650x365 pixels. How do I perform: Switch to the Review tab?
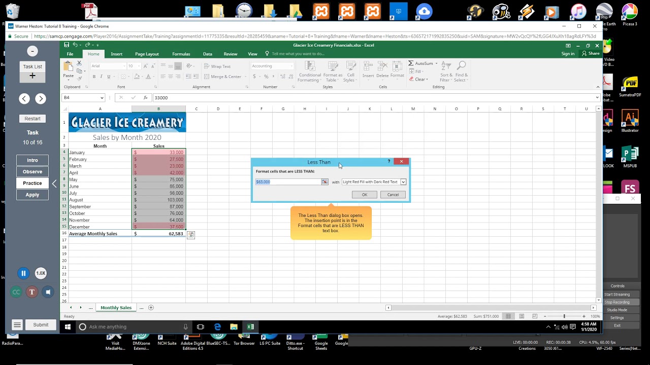(x=231, y=54)
